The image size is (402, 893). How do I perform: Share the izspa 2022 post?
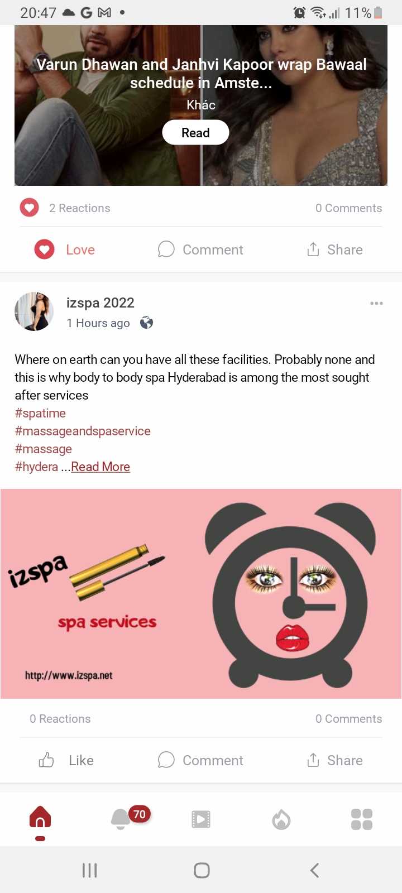coord(335,760)
